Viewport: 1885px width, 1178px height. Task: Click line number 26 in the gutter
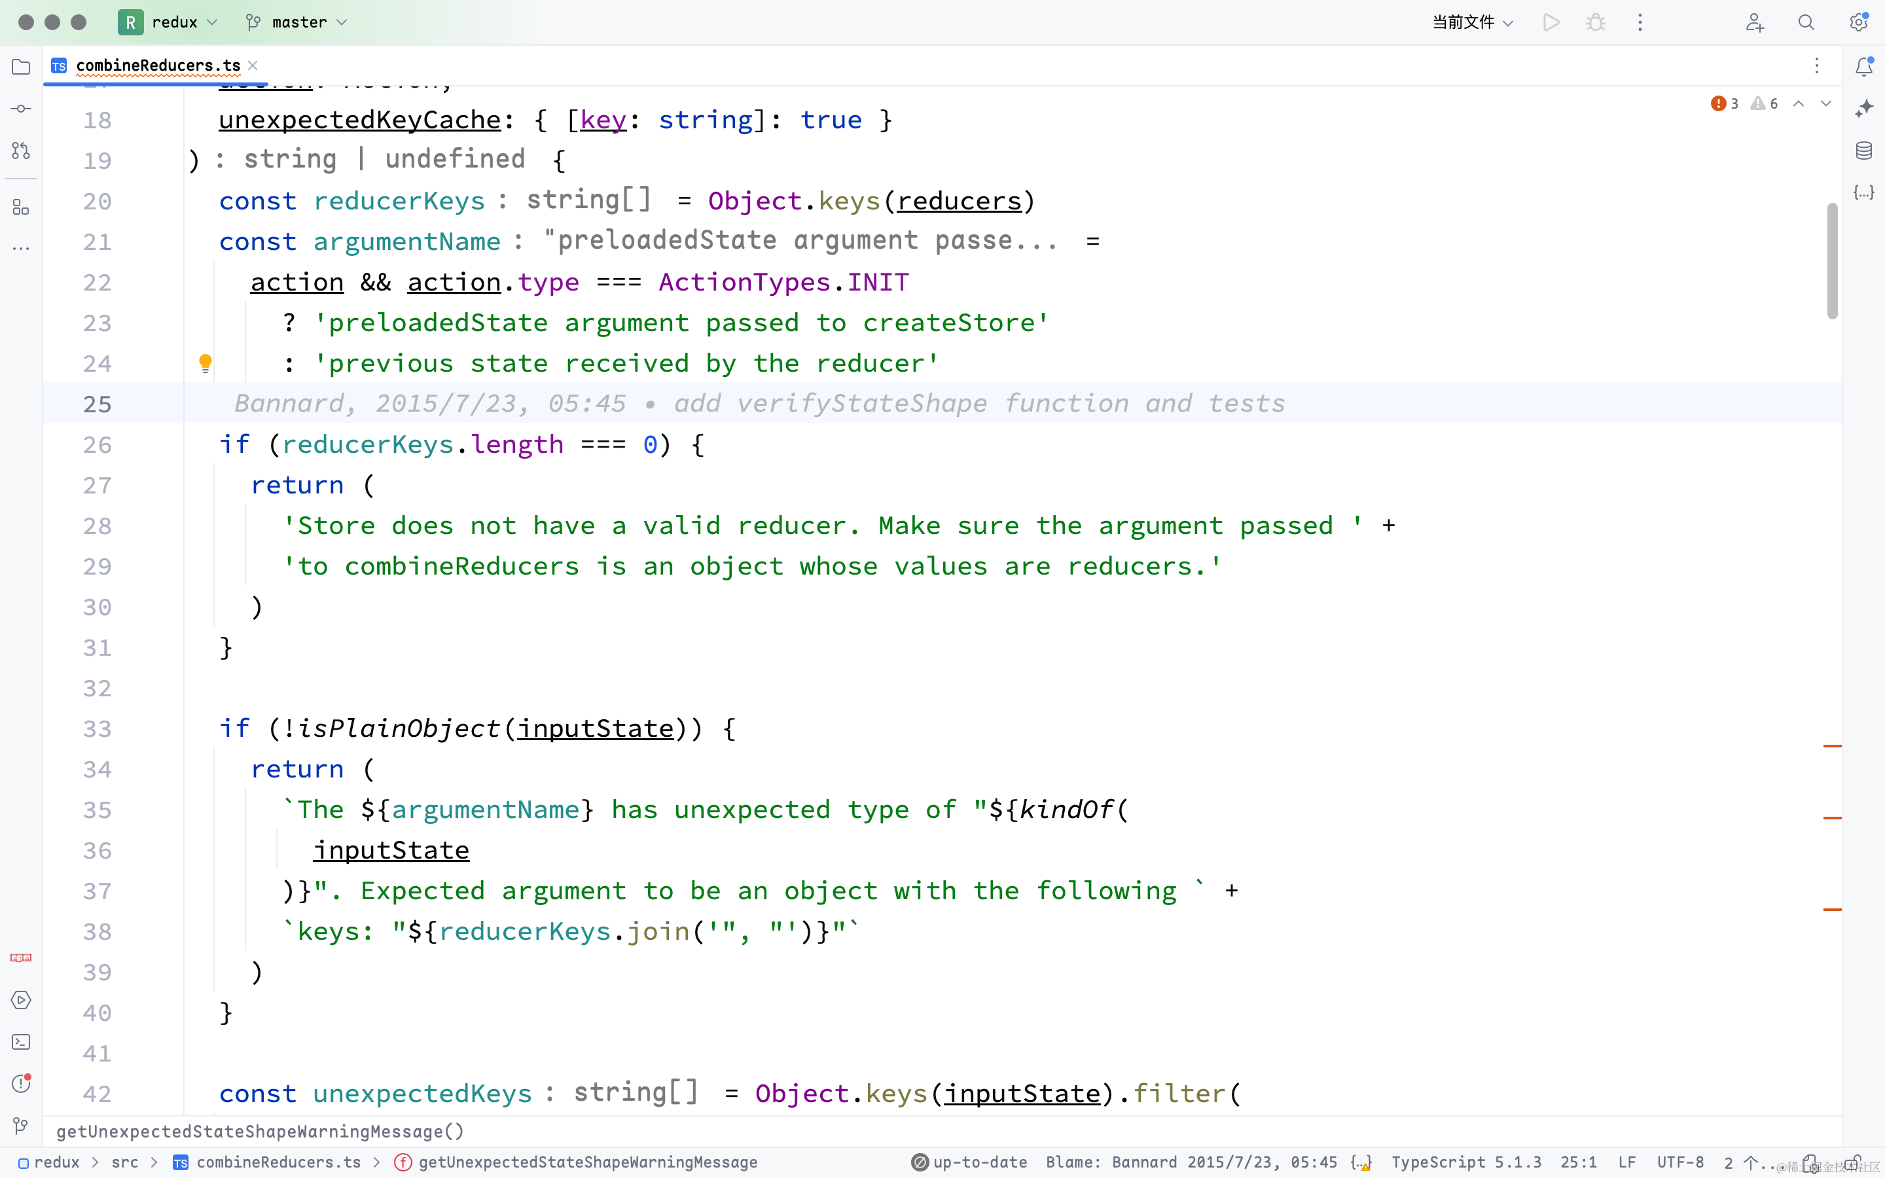coord(98,445)
